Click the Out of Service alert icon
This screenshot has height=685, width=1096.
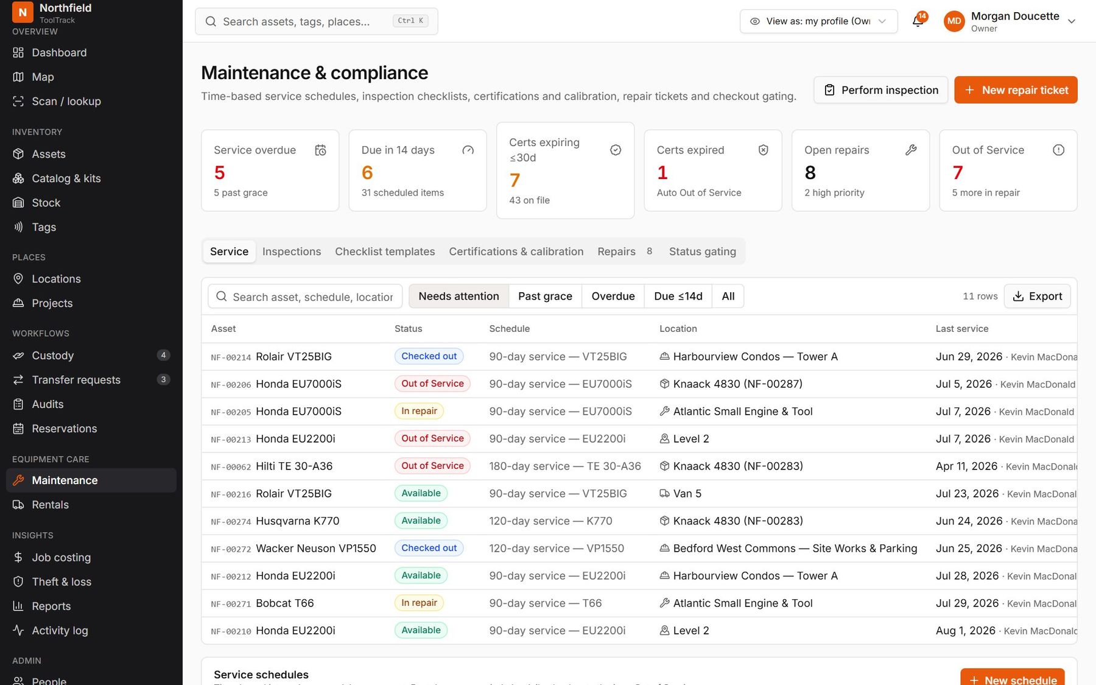[1059, 150]
